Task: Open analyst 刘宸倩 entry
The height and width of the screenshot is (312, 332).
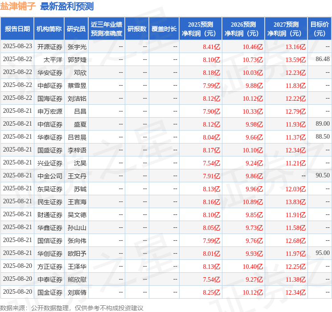Action: 77,292
